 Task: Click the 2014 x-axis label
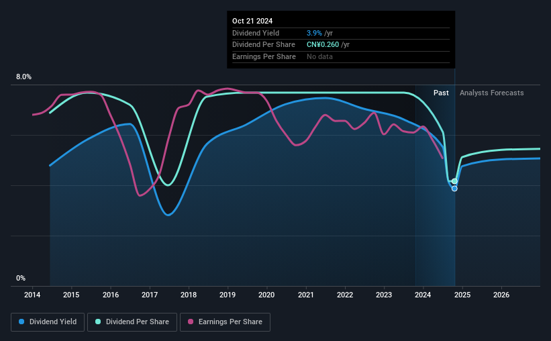click(32, 295)
